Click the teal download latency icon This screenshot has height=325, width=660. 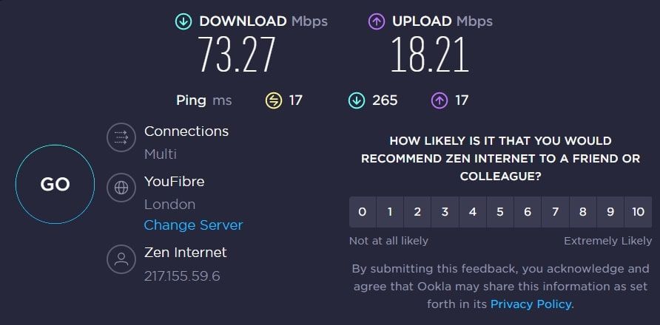(357, 100)
